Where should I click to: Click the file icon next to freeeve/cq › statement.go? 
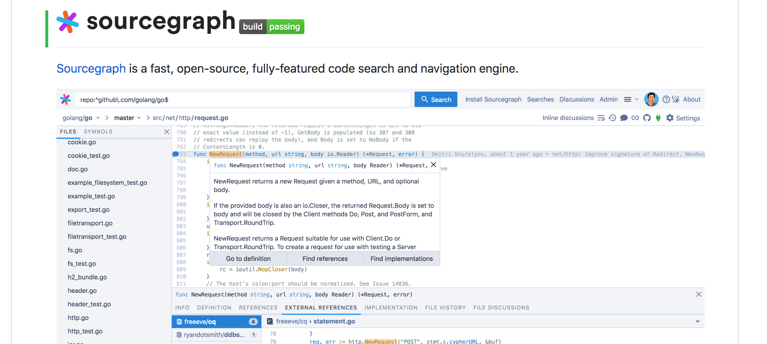[270, 321]
